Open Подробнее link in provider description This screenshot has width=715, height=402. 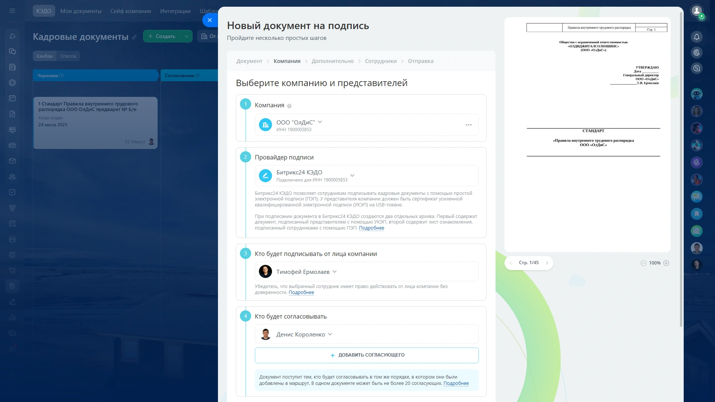(371, 228)
